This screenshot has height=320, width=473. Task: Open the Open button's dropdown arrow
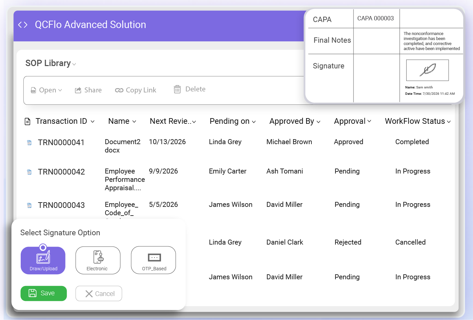click(x=60, y=90)
